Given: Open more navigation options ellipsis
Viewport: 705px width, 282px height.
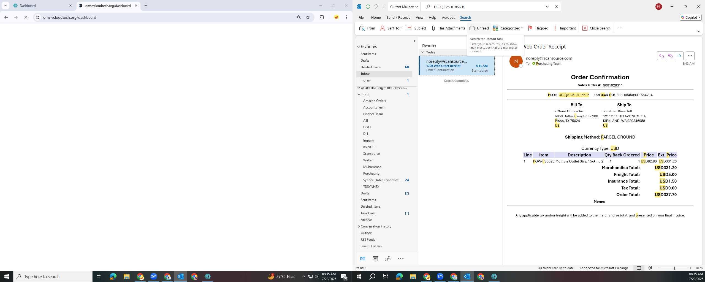Looking at the screenshot, I should [x=401, y=259].
